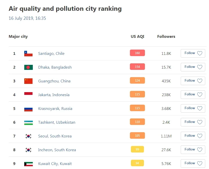Image resolution: width=209 pixels, height=169 pixels.
Task: Follow Santiago, Chile
Action: (193, 53)
